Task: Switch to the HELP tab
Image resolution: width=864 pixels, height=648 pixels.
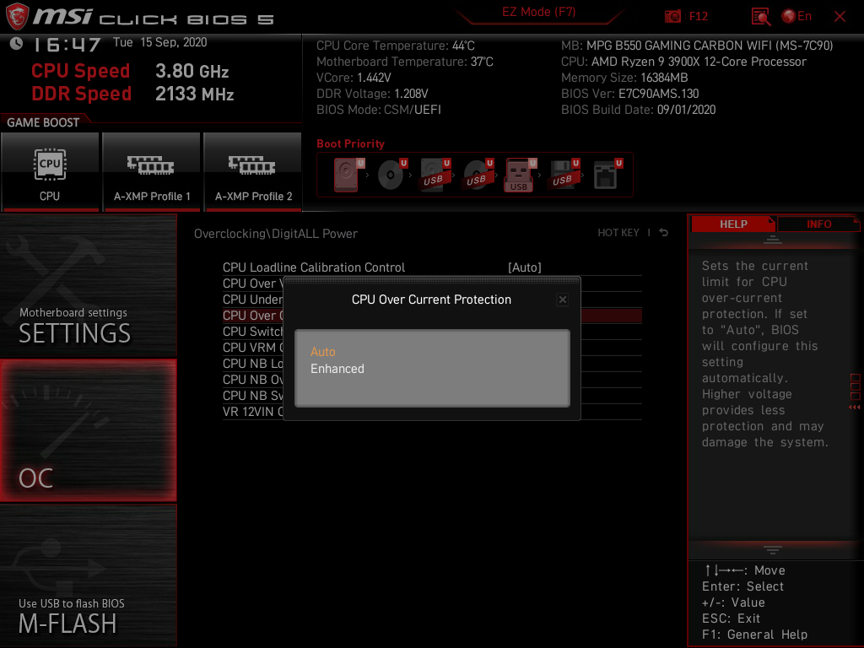Action: (x=733, y=224)
